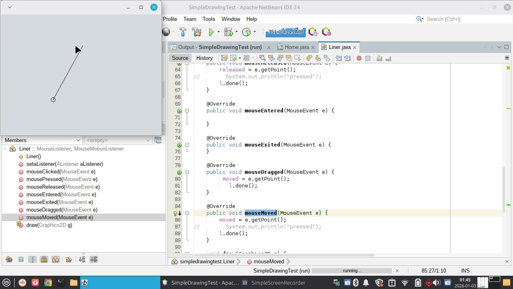The height and width of the screenshot is (289, 513).
Task: Click the profiler snapshot cube icon with clock
Action: pyautogui.click(x=313, y=32)
